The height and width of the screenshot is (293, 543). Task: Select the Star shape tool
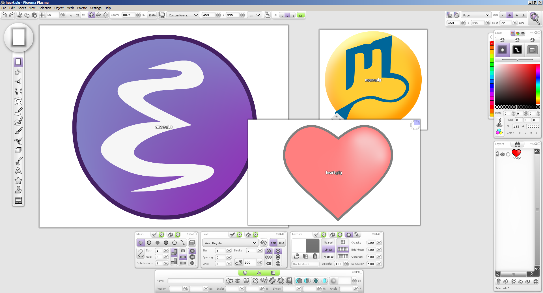coord(18,180)
